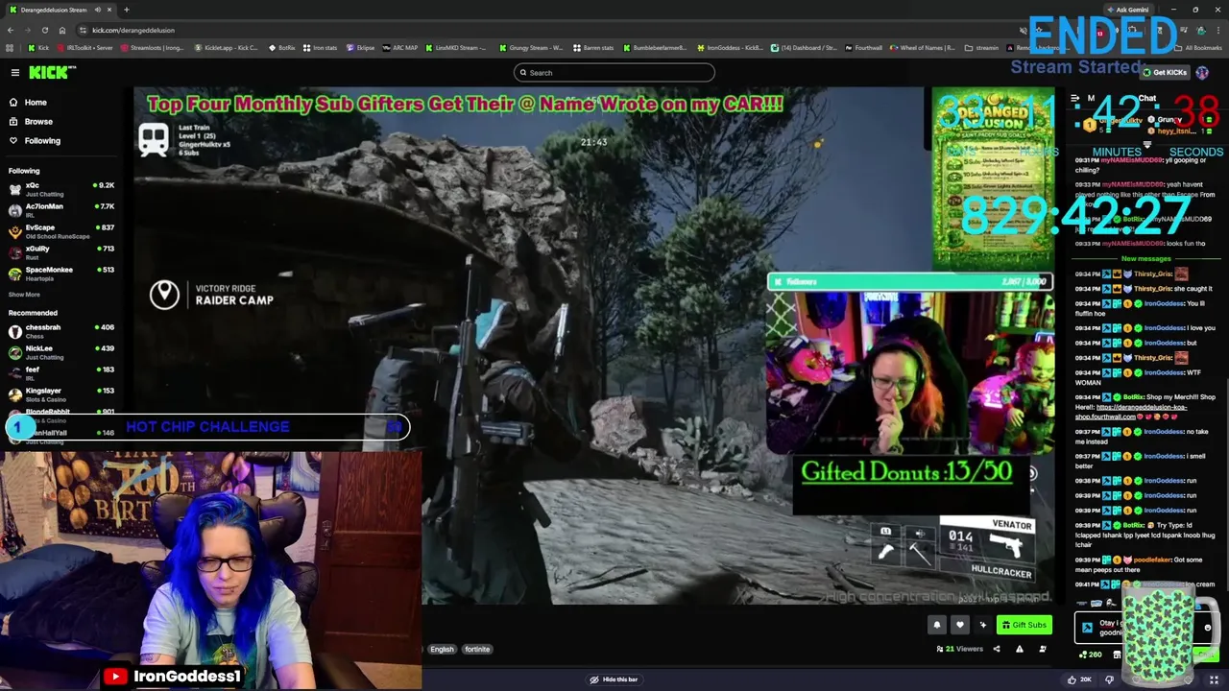Image resolution: width=1229 pixels, height=691 pixels.
Task: Open All Bookmarks folder
Action: (x=1198, y=47)
